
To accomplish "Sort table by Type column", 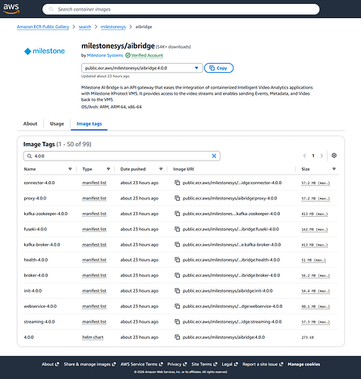I will (x=108, y=169).
